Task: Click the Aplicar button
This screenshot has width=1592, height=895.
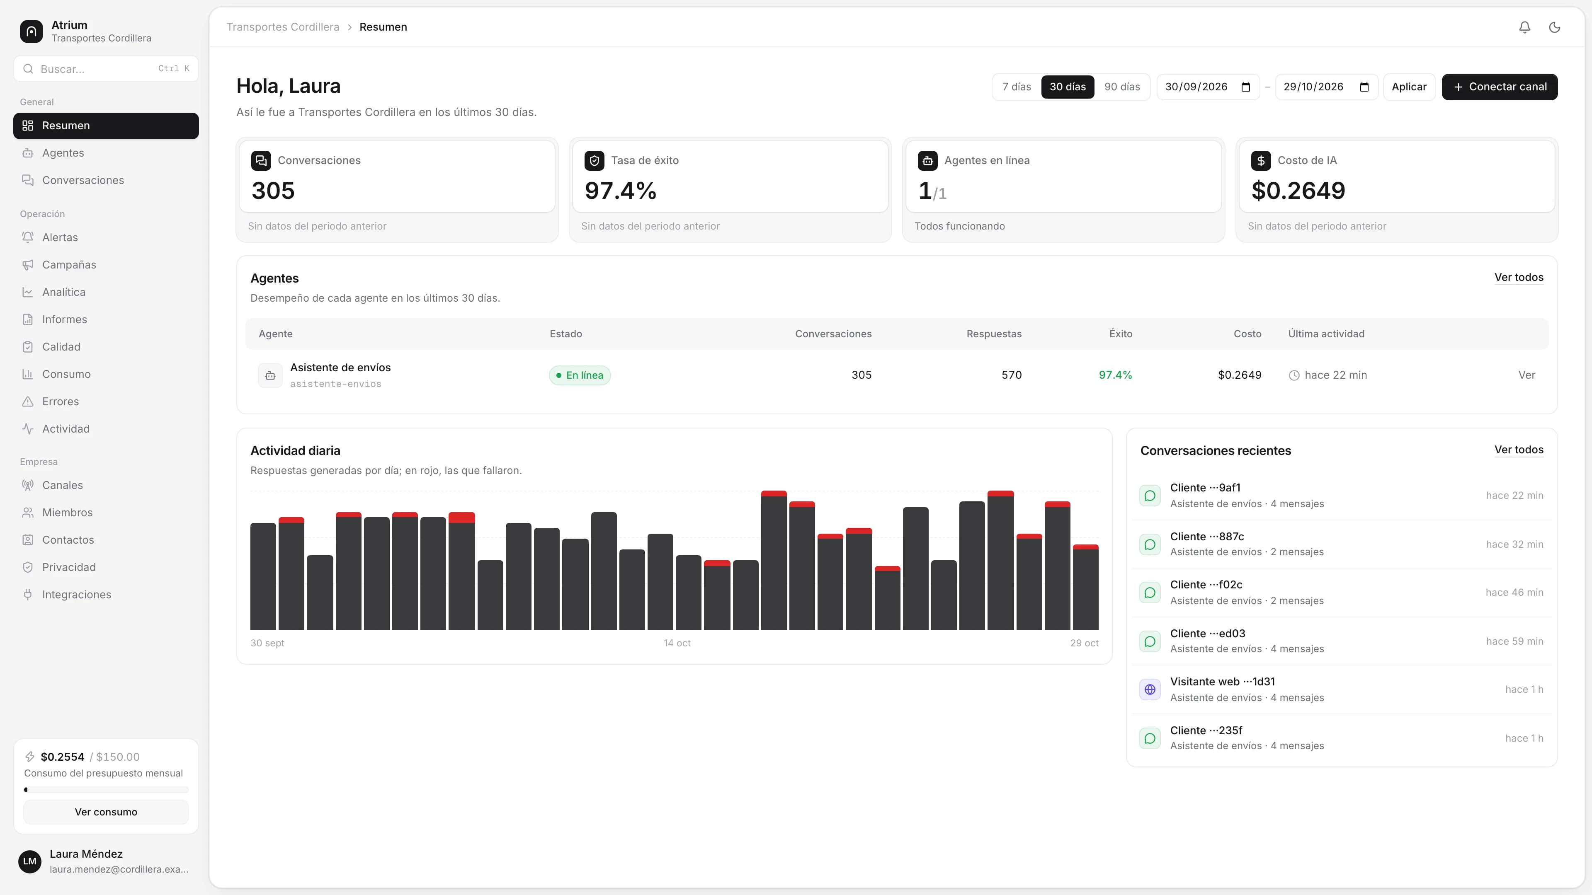Action: tap(1408, 87)
